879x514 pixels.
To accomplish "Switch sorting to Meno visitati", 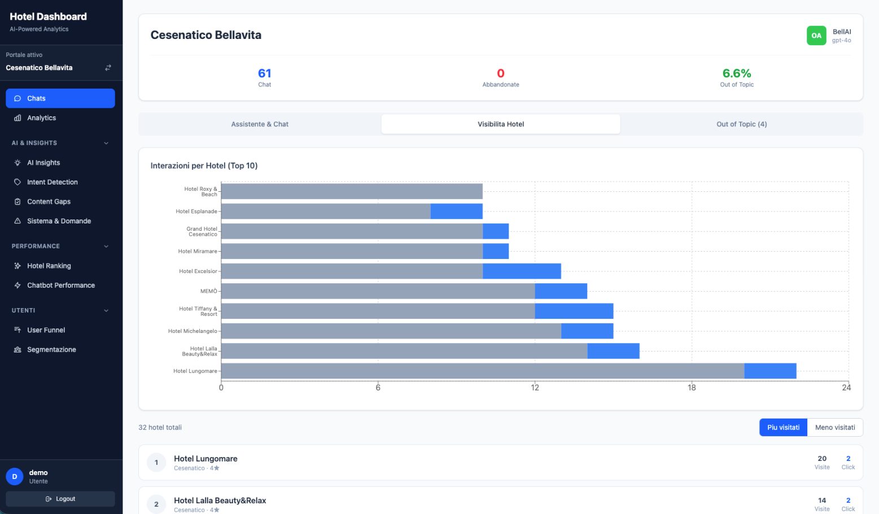I will pos(835,427).
